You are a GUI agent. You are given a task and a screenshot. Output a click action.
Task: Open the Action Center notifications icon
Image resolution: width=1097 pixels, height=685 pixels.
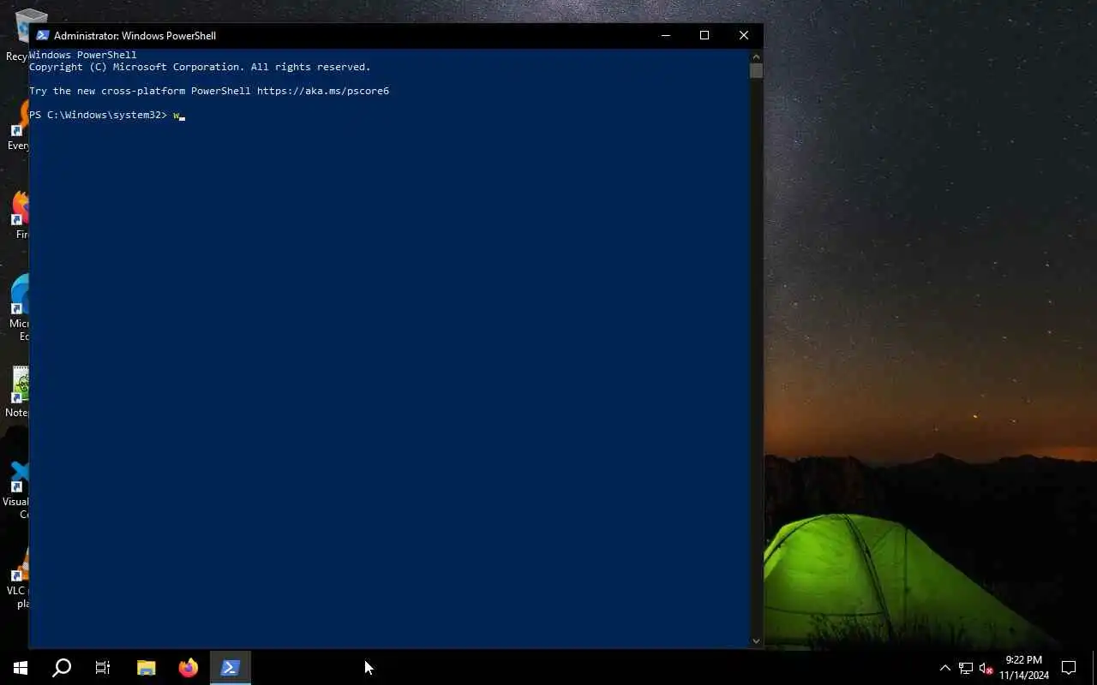1069,668
